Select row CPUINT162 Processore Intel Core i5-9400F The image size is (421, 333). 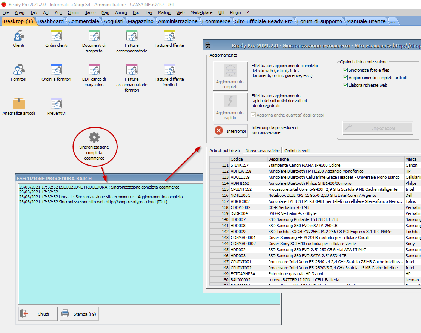coord(315,189)
